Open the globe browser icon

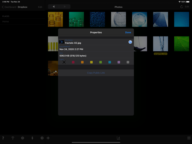(x=22, y=138)
